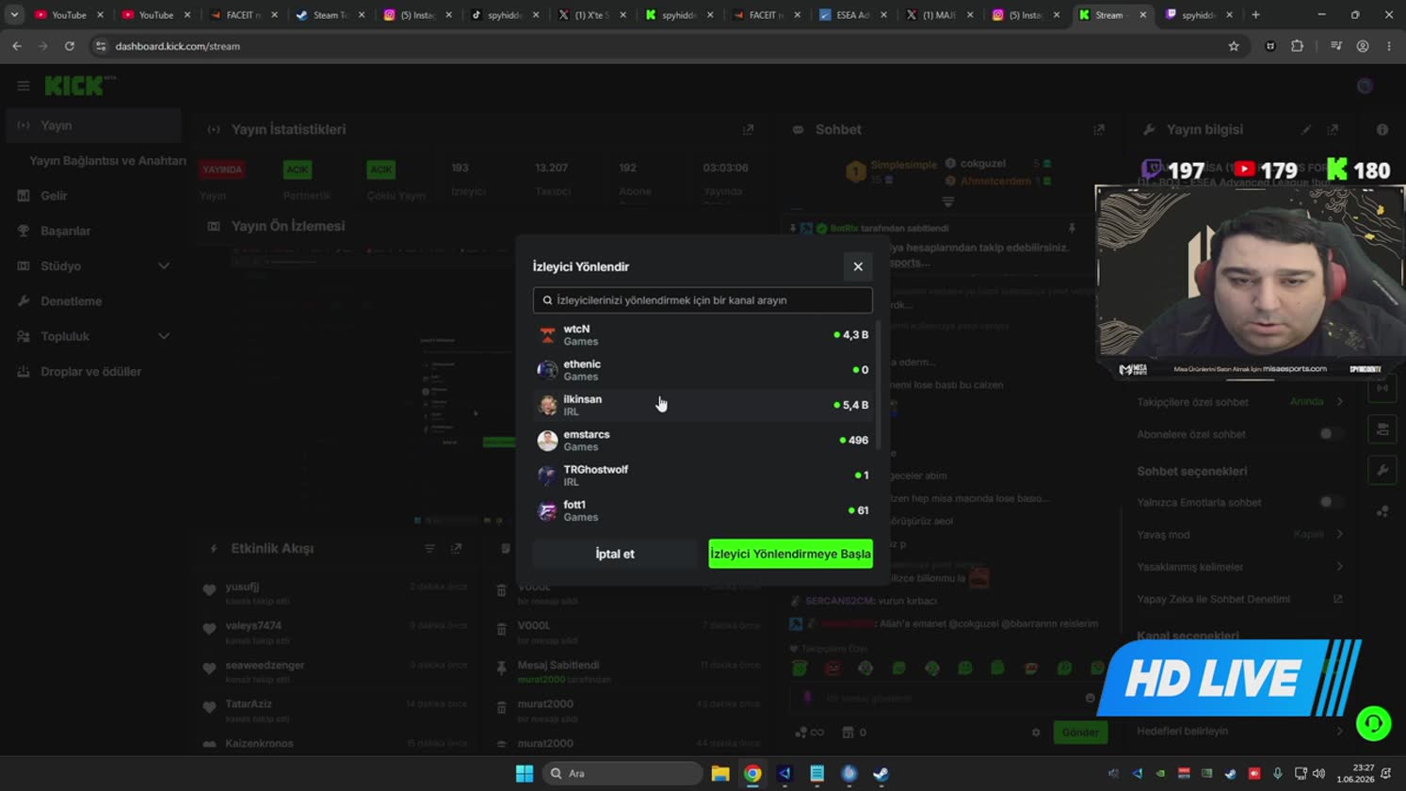
Task: Reload the Kick dashboard page
Action: pyautogui.click(x=70, y=46)
